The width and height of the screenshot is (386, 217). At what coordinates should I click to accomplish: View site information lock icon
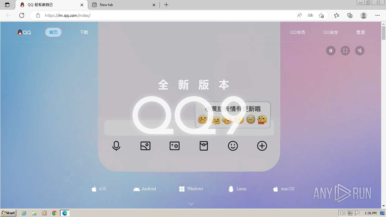(x=38, y=15)
